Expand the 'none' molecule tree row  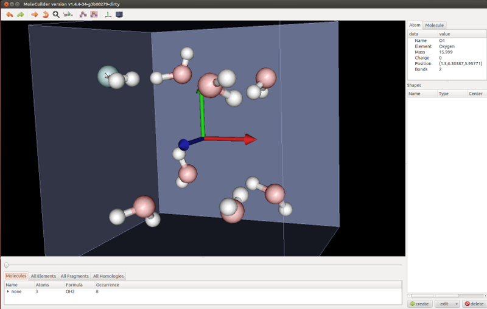tap(8, 292)
